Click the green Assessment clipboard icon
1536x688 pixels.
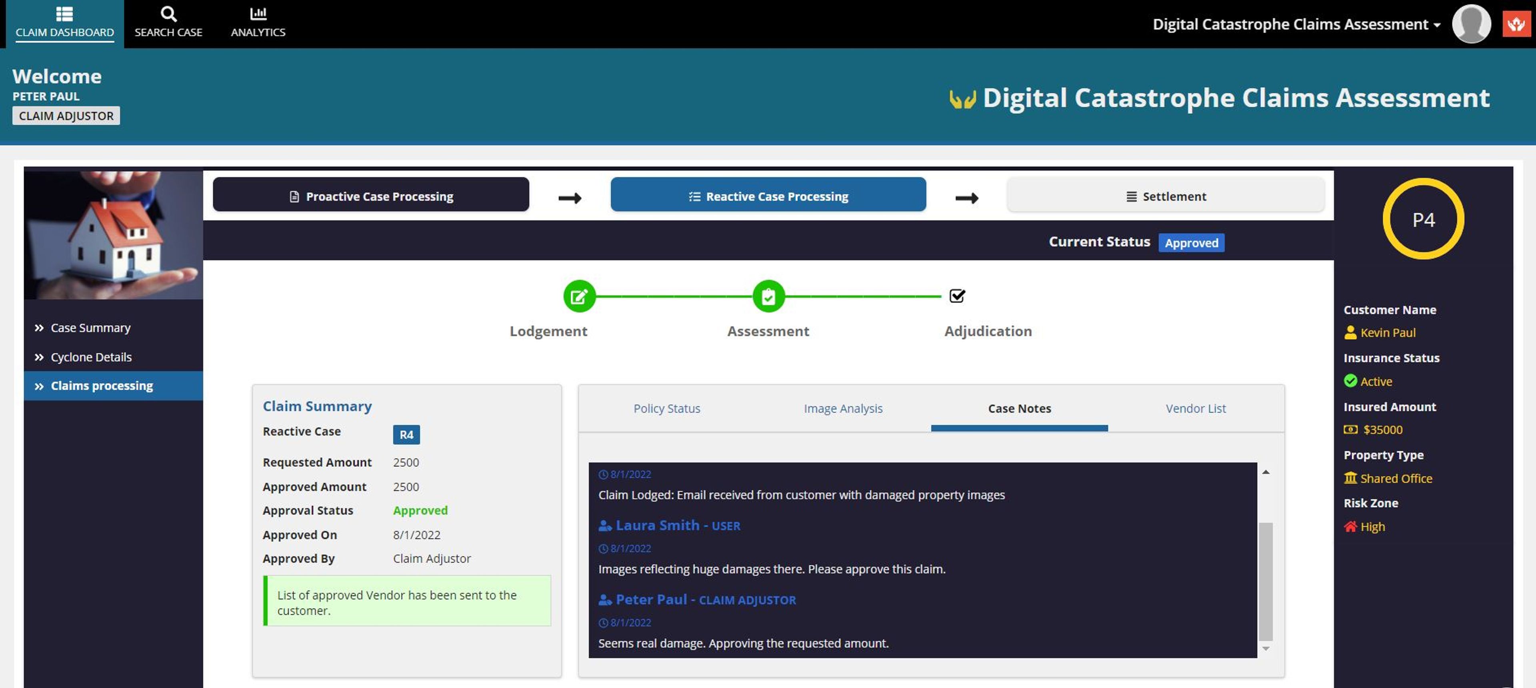click(x=768, y=296)
